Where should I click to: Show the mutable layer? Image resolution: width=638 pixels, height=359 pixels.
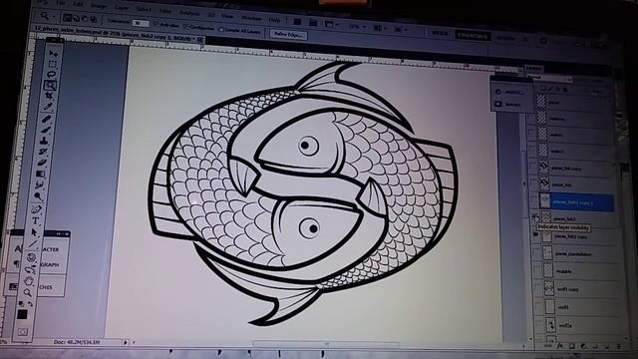(x=538, y=270)
